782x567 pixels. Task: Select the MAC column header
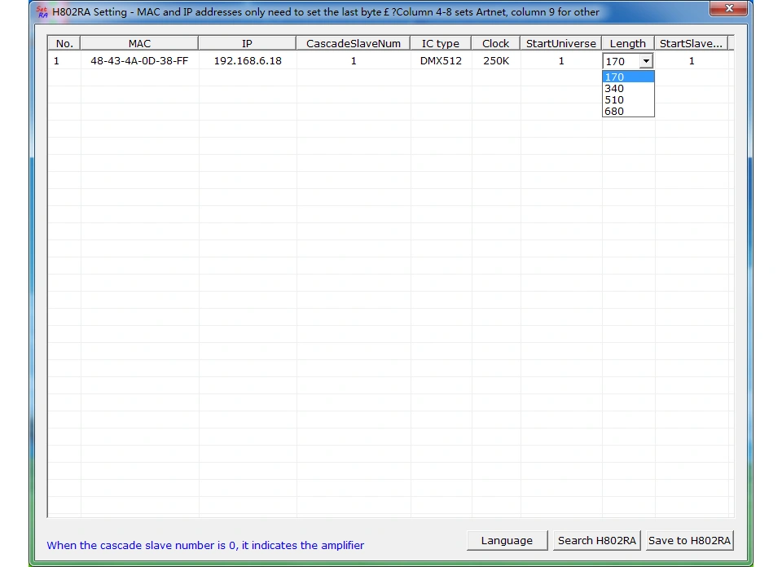point(139,43)
